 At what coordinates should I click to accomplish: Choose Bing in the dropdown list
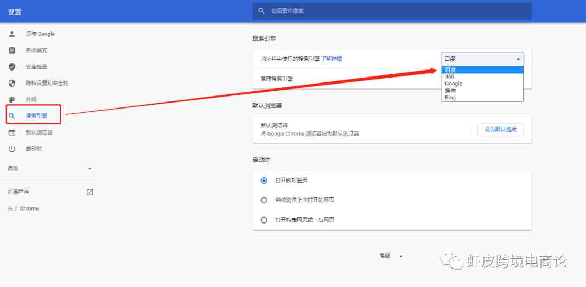coord(482,98)
